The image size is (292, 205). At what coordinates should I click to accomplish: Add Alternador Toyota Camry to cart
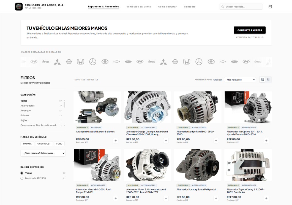click(266, 198)
